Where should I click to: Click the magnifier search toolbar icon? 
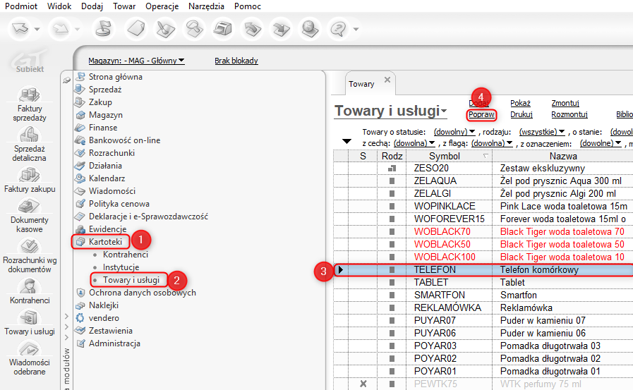[194, 29]
